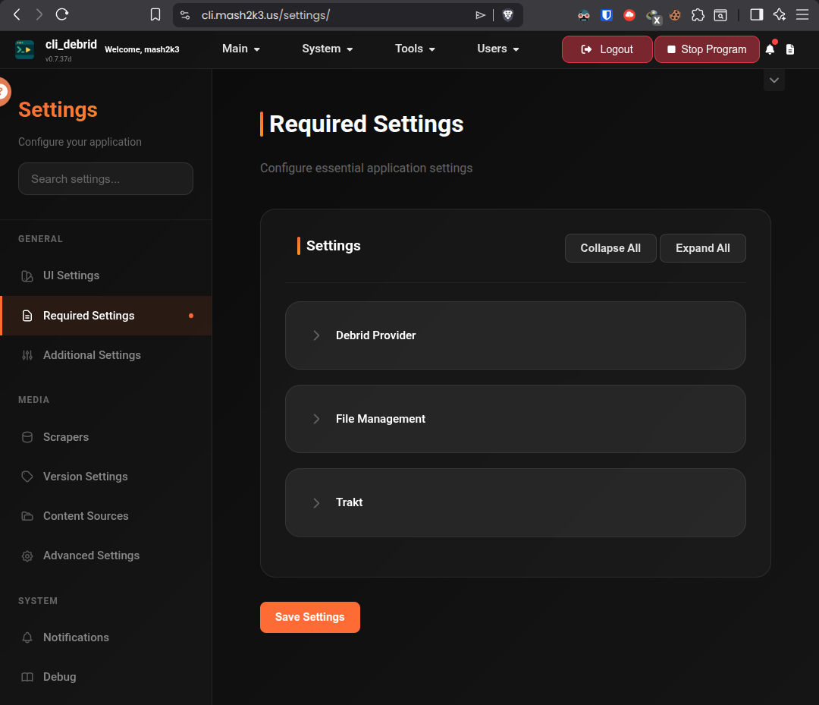This screenshot has height=705, width=819.
Task: Bookmark this page with the bookmark icon
Action: (155, 14)
